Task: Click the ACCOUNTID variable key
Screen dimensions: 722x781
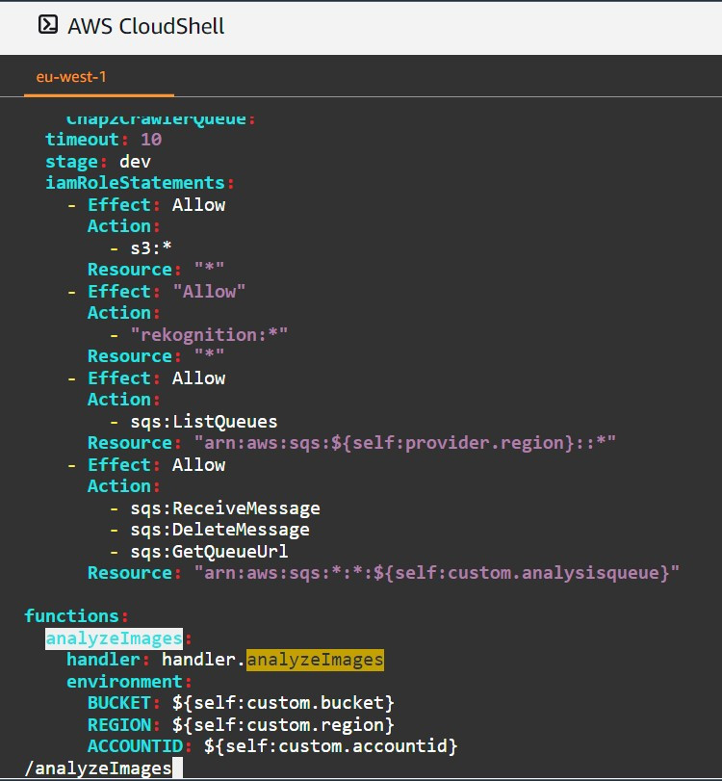Action: [x=135, y=746]
